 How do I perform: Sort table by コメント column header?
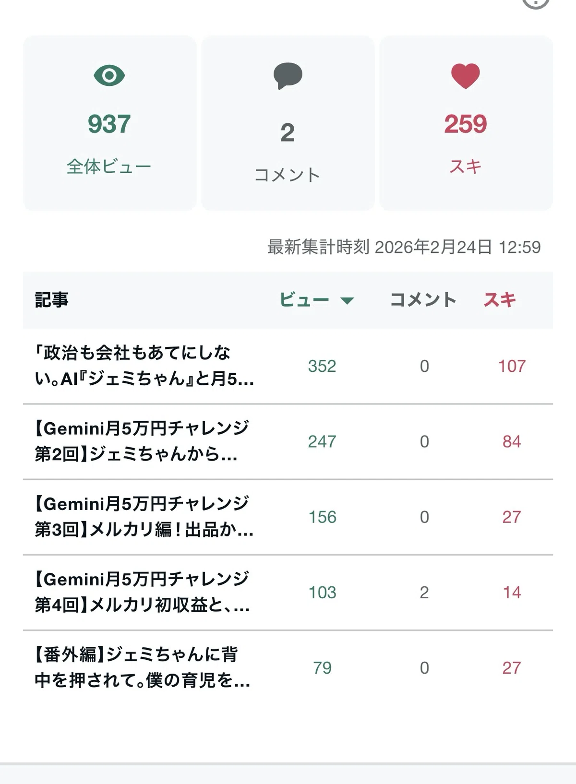[x=423, y=300]
